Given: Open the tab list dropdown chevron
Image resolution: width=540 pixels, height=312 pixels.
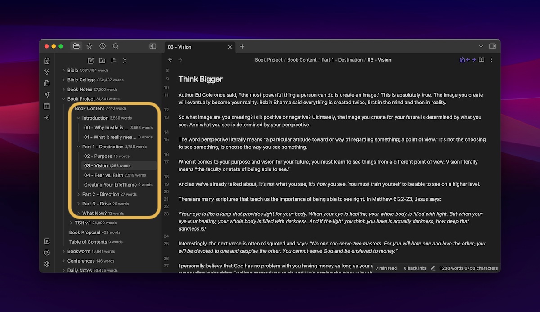Looking at the screenshot, I should (x=481, y=46).
